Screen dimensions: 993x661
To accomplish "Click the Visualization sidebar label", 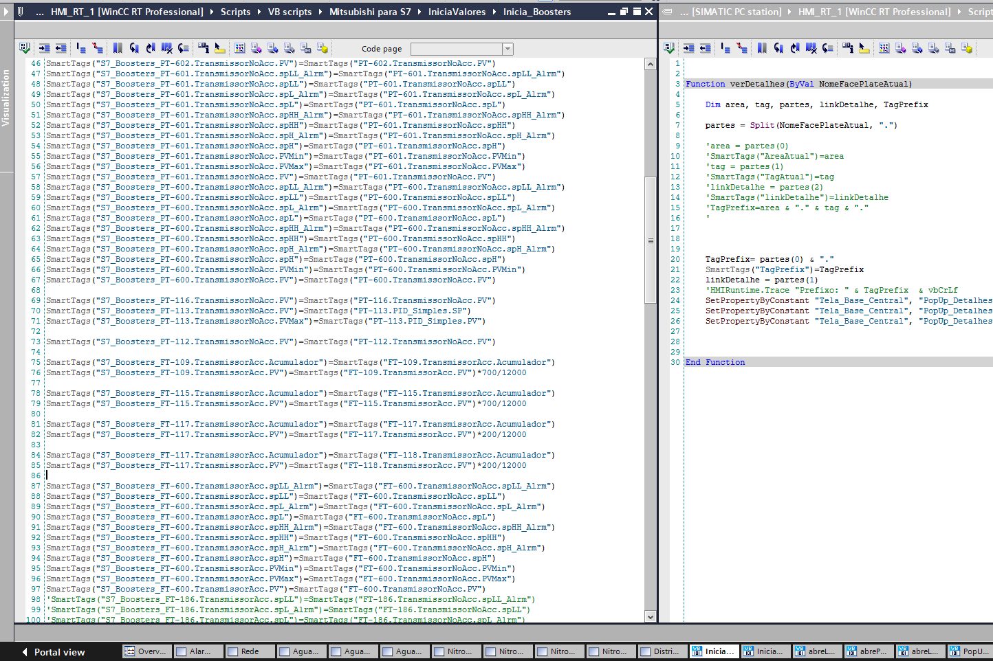I will coord(6,98).
